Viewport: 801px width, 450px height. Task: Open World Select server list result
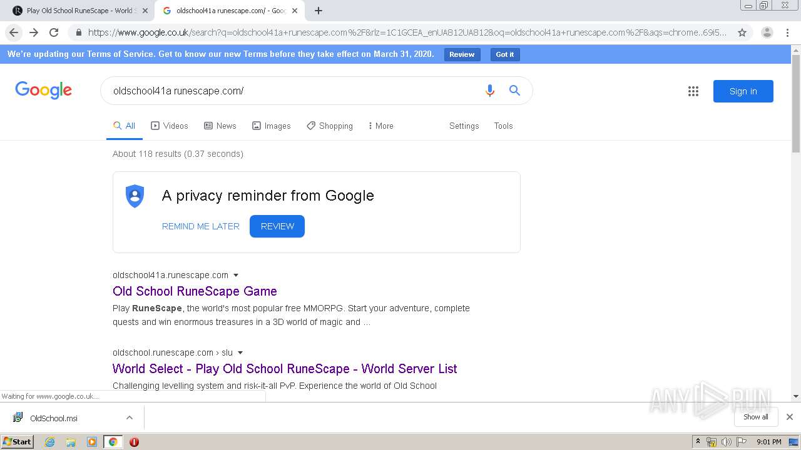[285, 369]
